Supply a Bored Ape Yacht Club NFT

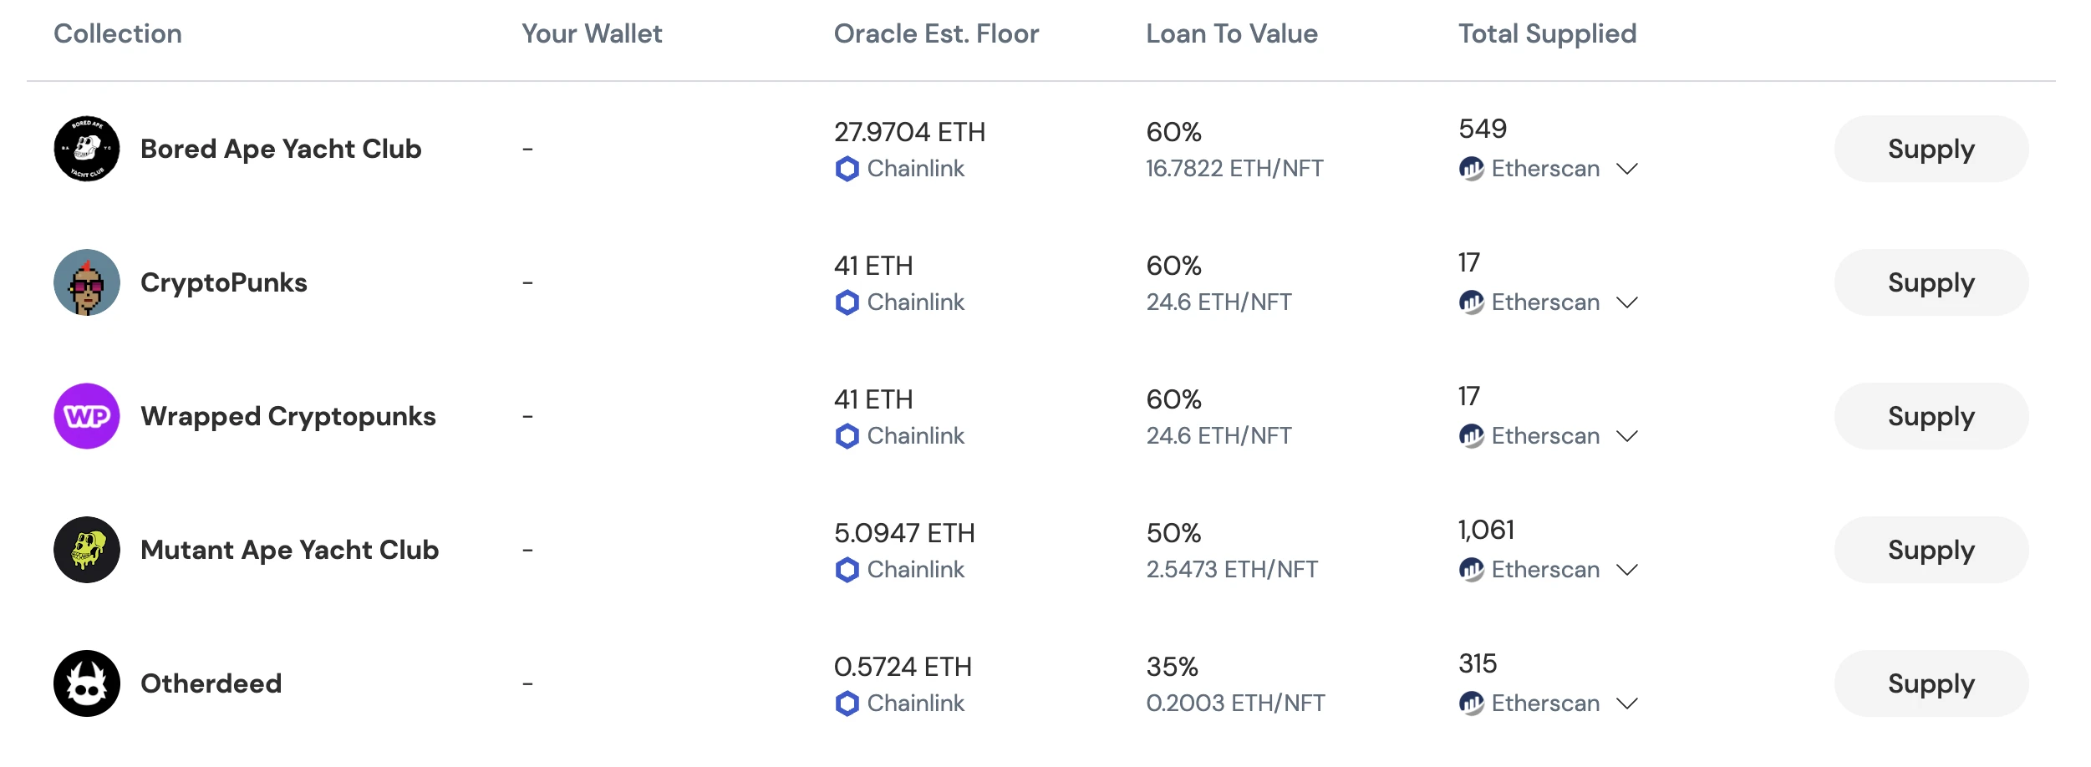coord(1931,149)
